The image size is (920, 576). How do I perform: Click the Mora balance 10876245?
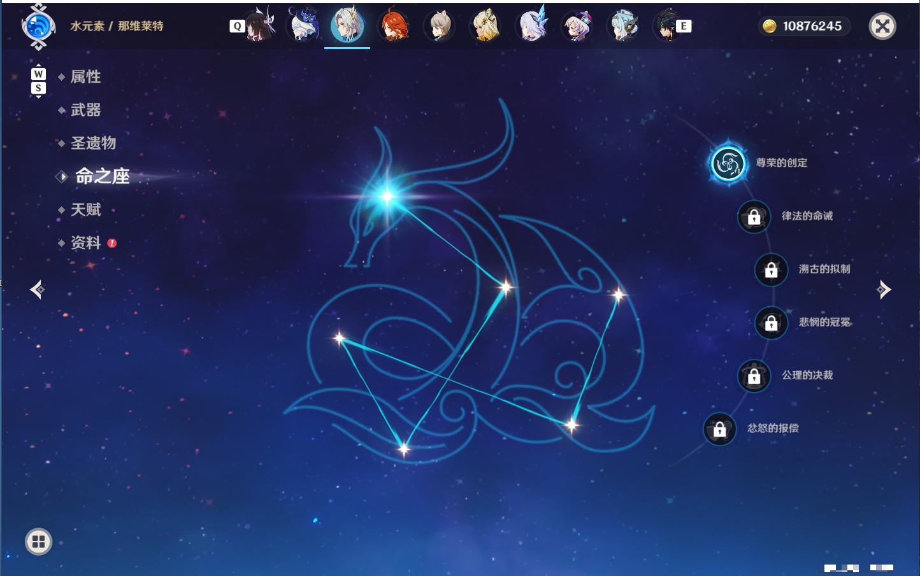click(x=804, y=26)
